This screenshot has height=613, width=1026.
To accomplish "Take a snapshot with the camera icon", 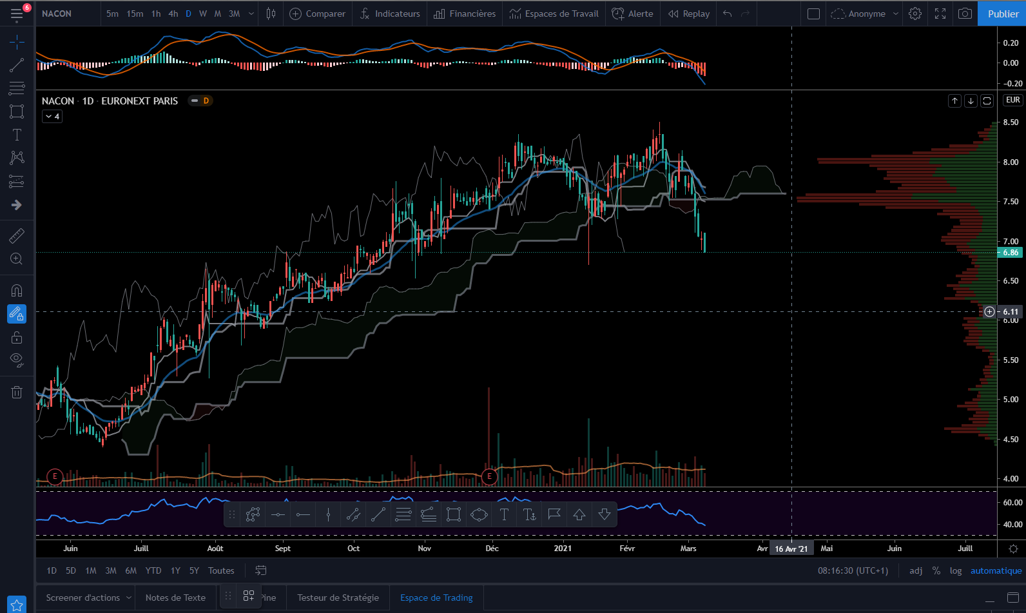I will click(965, 14).
